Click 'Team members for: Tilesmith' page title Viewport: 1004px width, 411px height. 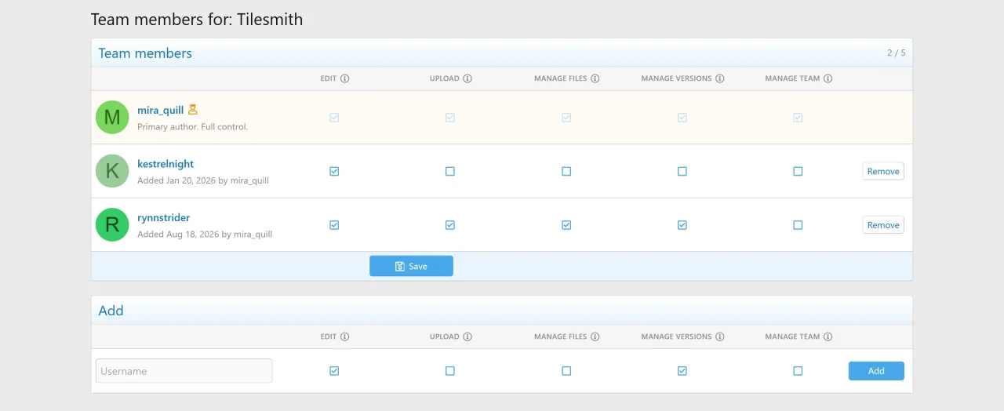(197, 20)
